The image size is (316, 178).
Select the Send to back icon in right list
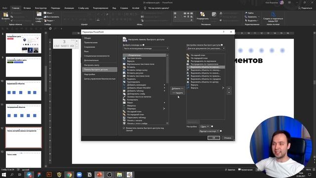point(188,55)
